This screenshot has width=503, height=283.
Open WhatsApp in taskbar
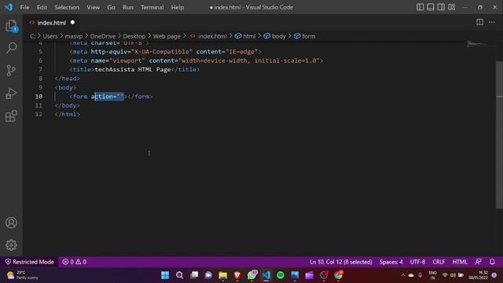(252, 275)
